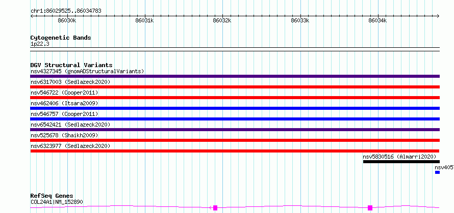Click the 86032k ruler label
Image resolution: width=454 pixels, height=213 pixels.
222,20
